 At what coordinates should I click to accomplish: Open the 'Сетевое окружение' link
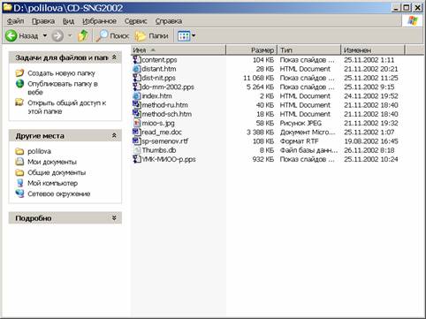59,194
